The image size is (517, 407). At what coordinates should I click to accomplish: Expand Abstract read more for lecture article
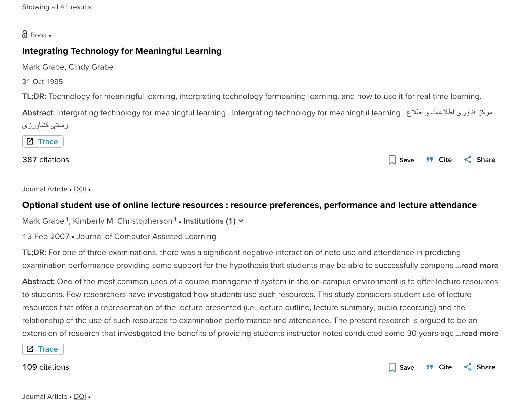(477, 333)
